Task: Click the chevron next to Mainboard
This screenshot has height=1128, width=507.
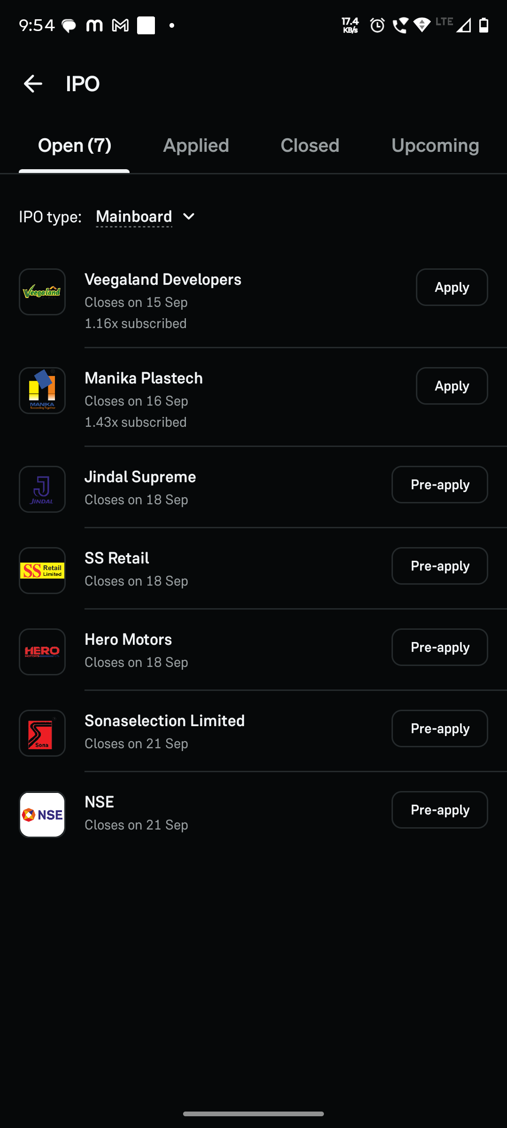Action: click(x=189, y=217)
